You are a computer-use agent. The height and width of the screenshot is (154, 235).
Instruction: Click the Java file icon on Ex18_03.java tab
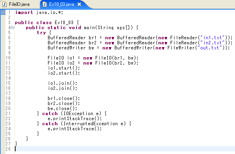pyautogui.click(x=45, y=4)
